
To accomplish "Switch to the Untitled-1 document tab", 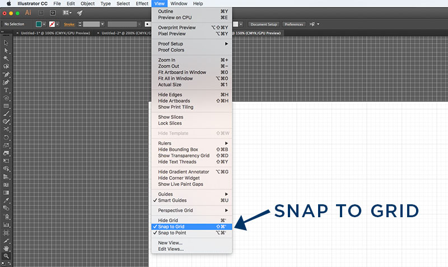I will click(x=55, y=33).
